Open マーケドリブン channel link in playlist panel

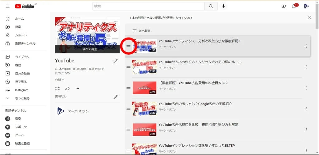click(78, 111)
